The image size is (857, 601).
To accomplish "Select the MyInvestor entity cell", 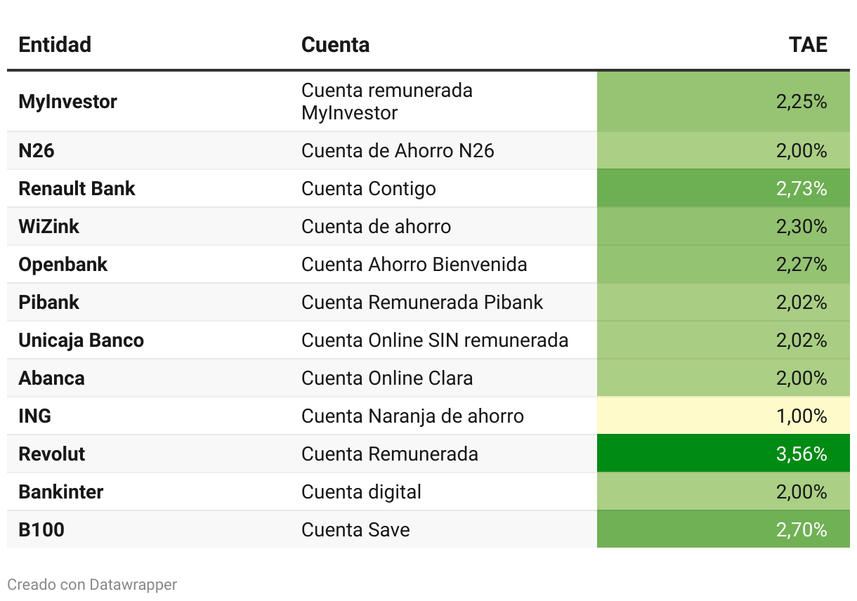I will pos(67,102).
